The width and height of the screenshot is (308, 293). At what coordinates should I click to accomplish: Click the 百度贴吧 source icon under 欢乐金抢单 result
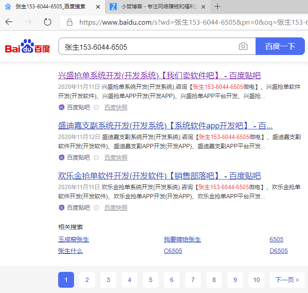coord(62,208)
